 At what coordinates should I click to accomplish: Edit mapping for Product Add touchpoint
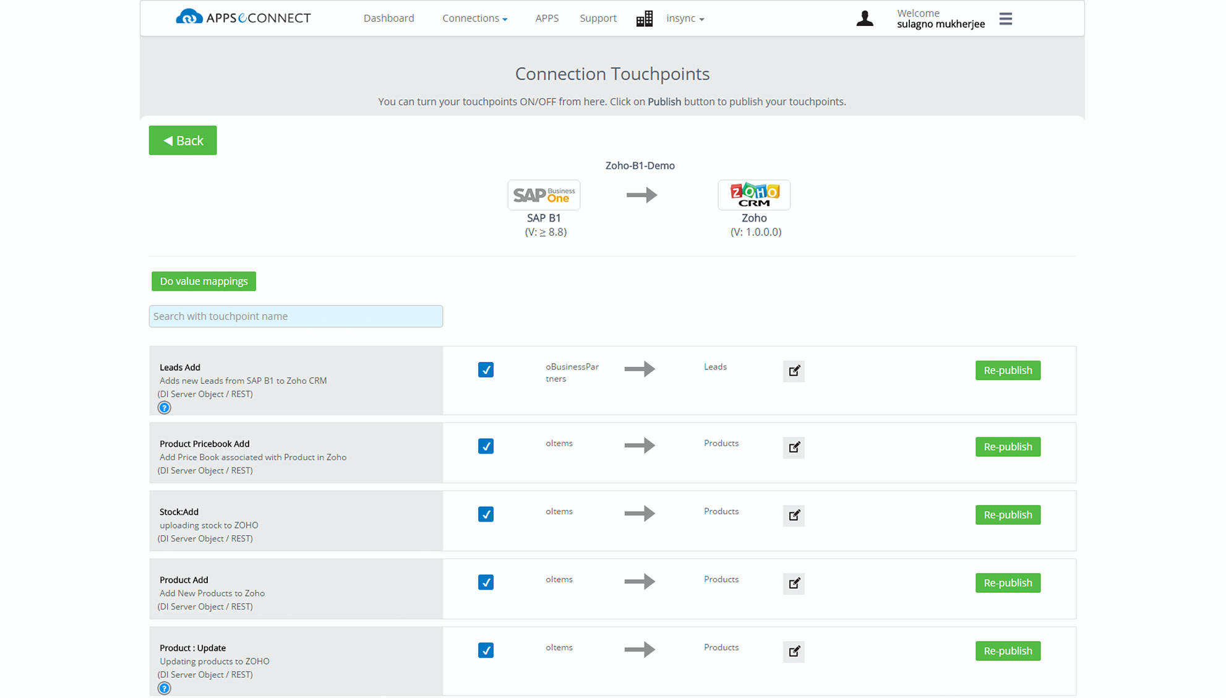coord(794,584)
